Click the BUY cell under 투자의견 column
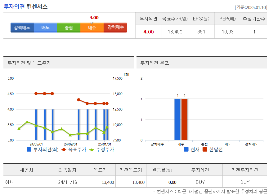Image resolution: width=269 pixels, height=195 pixels. pyautogui.click(x=200, y=182)
